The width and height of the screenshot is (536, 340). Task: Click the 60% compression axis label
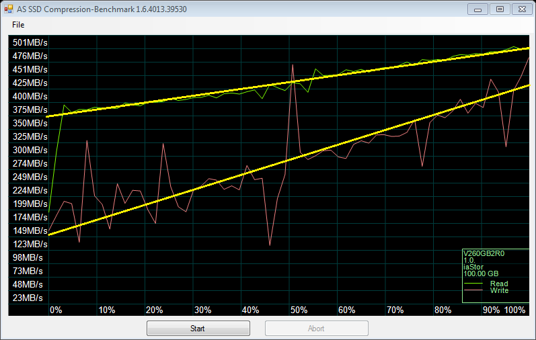pos(346,310)
